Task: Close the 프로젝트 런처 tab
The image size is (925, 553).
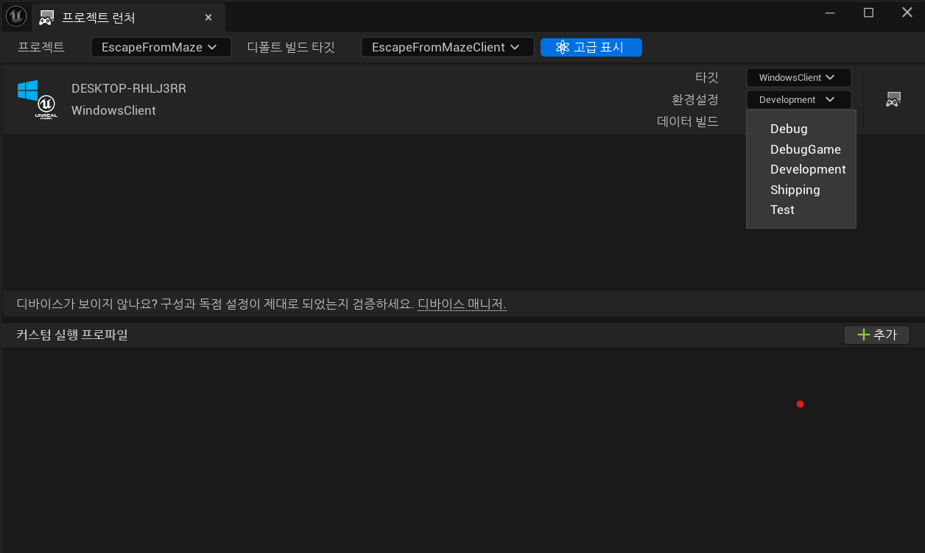Action: click(x=208, y=17)
